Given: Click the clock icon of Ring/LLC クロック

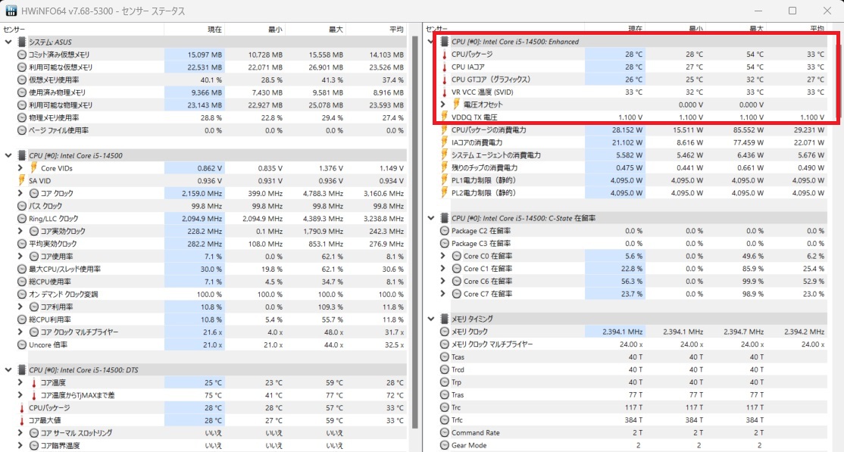Looking at the screenshot, I should 21,219.
